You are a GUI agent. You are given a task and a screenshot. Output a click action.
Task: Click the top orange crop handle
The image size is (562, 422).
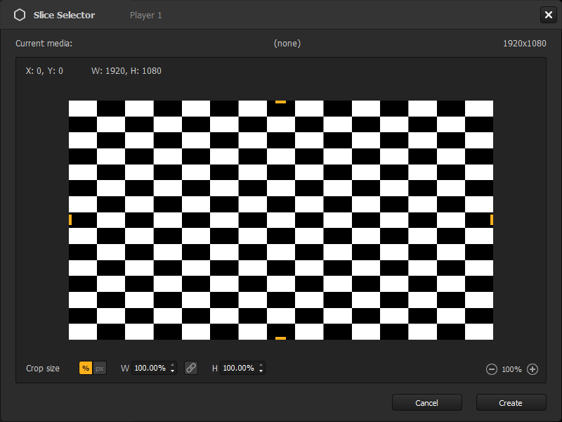pos(281,103)
